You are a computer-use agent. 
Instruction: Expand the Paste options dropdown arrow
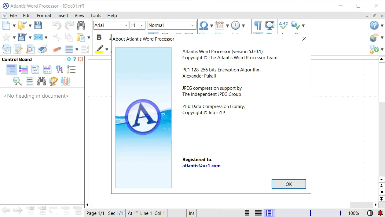[89, 38]
